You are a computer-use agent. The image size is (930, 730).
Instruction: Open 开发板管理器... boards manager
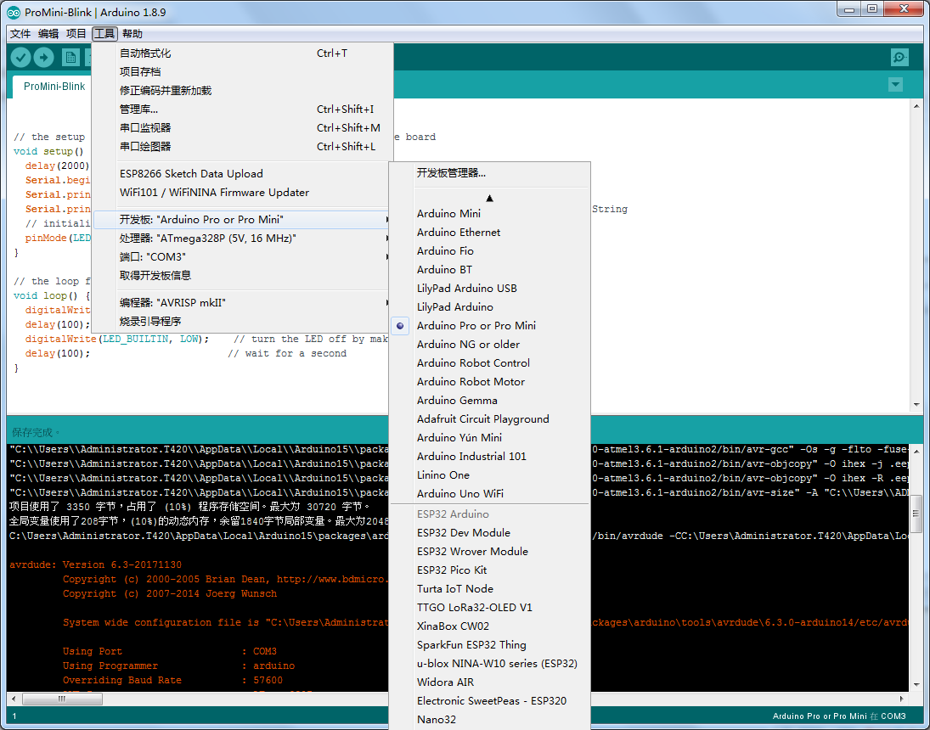(490, 173)
